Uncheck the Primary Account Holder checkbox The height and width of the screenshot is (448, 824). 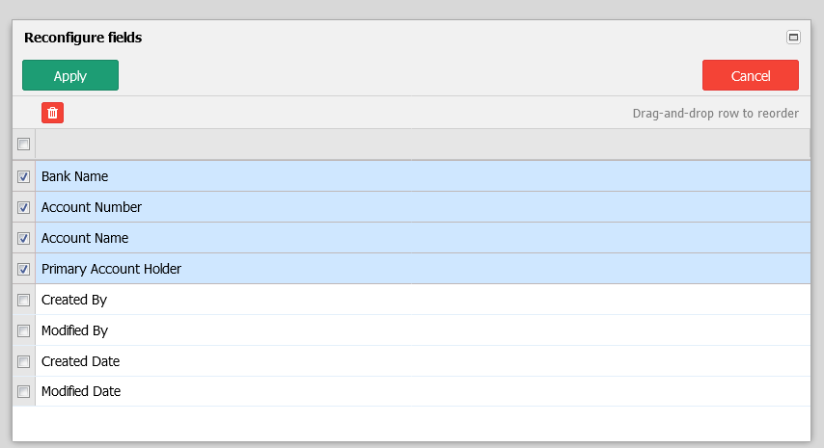tap(24, 269)
